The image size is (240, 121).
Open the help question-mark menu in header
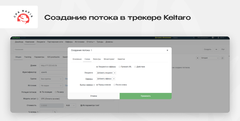(213, 38)
